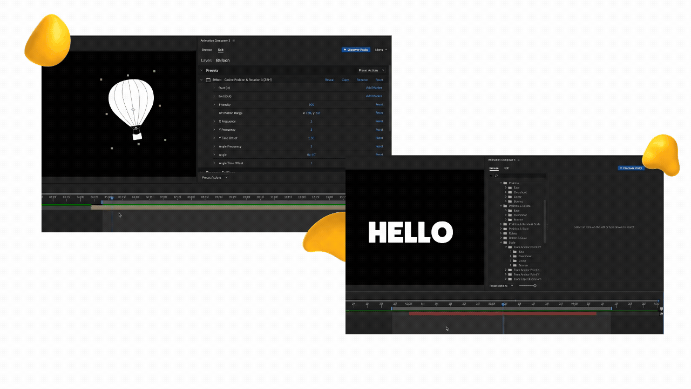Image resolution: width=691 pixels, height=389 pixels.
Task: Click the Position & Scale folder icon
Action: pos(505,229)
